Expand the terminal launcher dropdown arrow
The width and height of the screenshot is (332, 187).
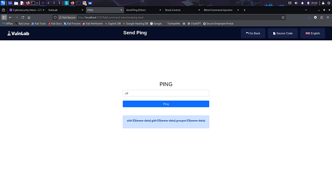[37, 3]
